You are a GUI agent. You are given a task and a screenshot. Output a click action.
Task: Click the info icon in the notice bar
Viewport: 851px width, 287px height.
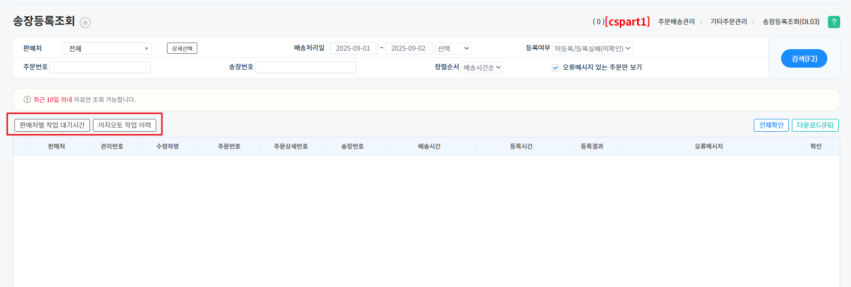coord(27,99)
